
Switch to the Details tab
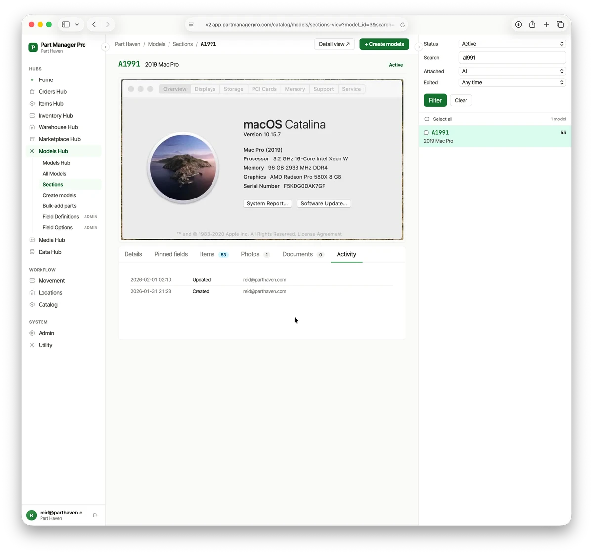[x=133, y=254]
